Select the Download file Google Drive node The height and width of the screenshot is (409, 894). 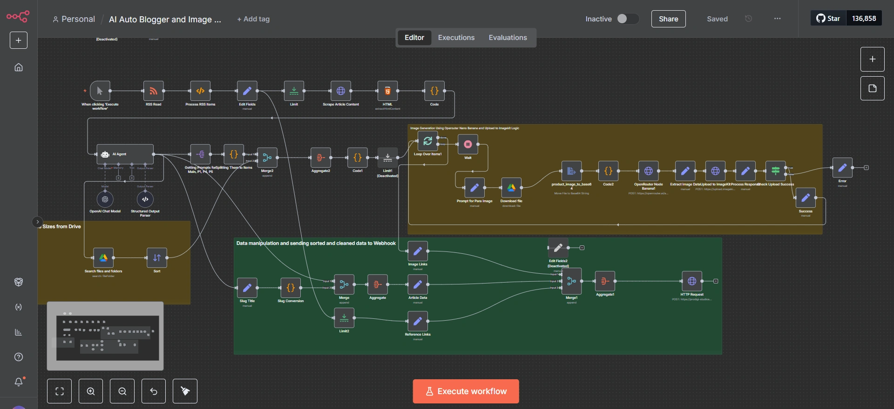point(511,188)
